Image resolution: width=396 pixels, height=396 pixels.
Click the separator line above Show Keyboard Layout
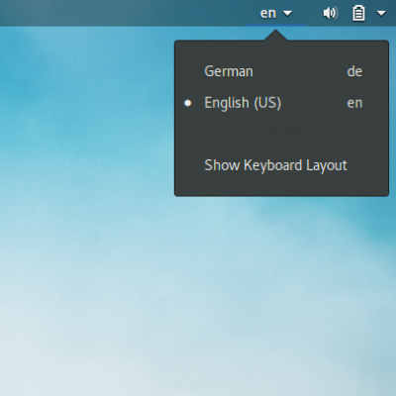click(x=283, y=135)
